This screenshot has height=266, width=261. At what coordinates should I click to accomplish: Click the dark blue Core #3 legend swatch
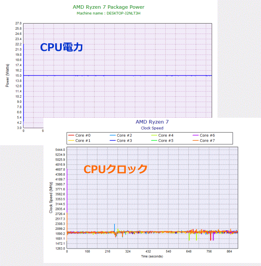113,140
